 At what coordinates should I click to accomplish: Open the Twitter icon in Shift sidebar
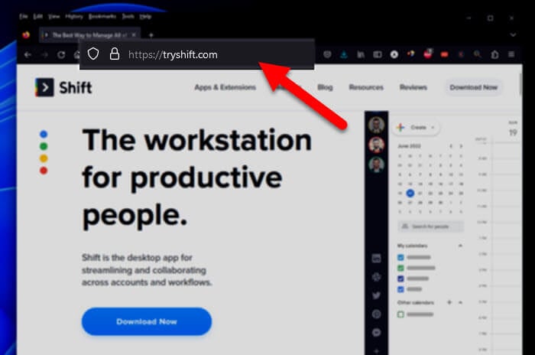click(x=376, y=295)
